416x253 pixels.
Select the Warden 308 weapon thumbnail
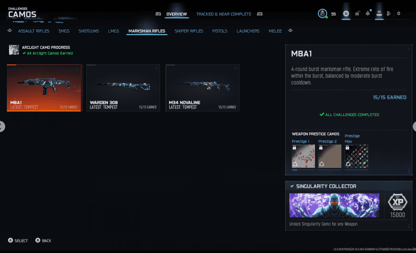click(123, 88)
